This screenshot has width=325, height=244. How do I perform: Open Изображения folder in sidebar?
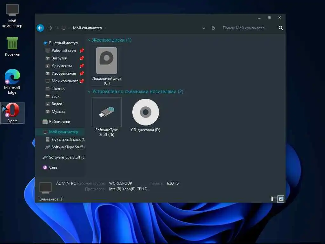tap(61, 73)
